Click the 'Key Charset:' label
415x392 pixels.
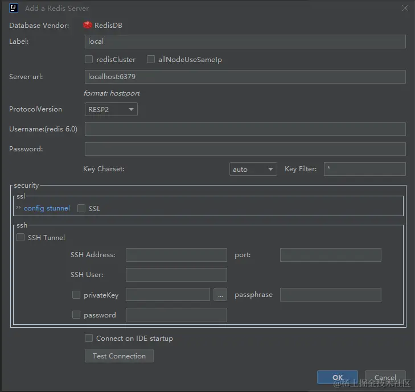[x=104, y=169]
